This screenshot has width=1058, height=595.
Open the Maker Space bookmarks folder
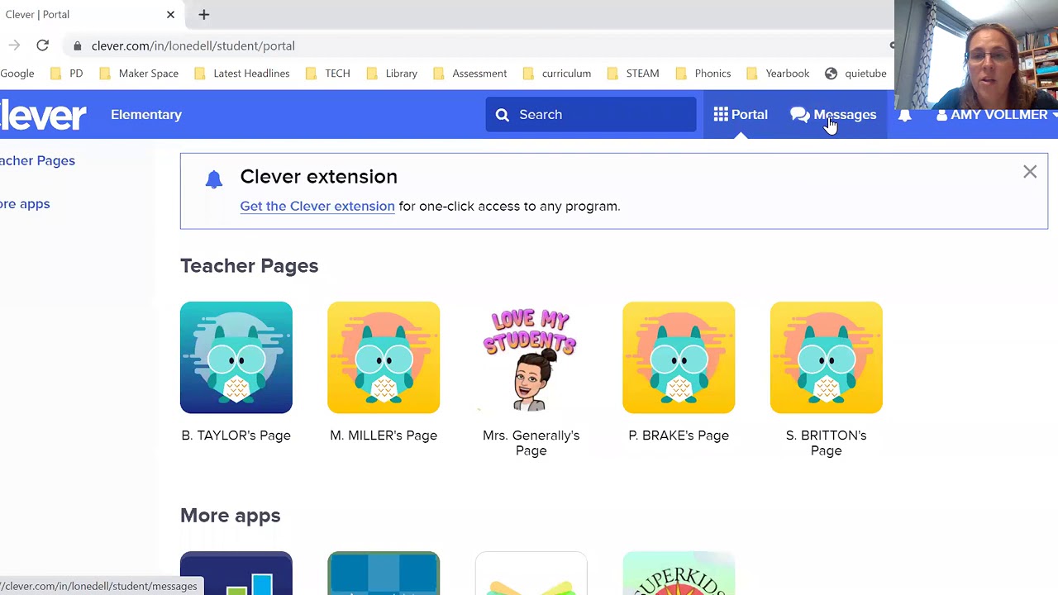[x=139, y=74]
